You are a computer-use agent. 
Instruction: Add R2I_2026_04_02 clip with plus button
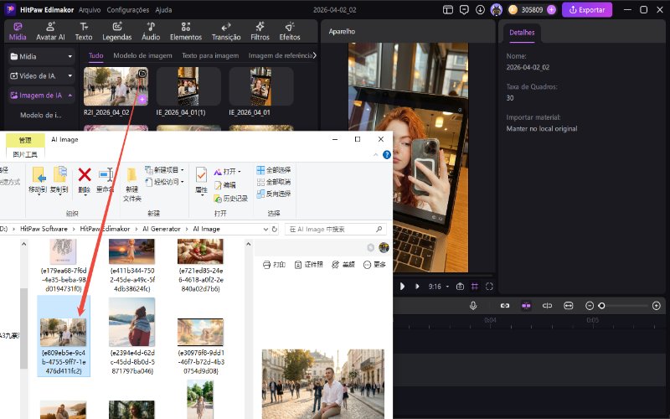pyautogui.click(x=142, y=99)
